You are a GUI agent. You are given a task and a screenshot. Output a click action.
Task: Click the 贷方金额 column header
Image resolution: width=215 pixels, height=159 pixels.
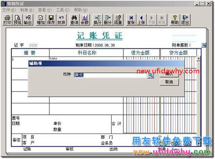(178, 53)
